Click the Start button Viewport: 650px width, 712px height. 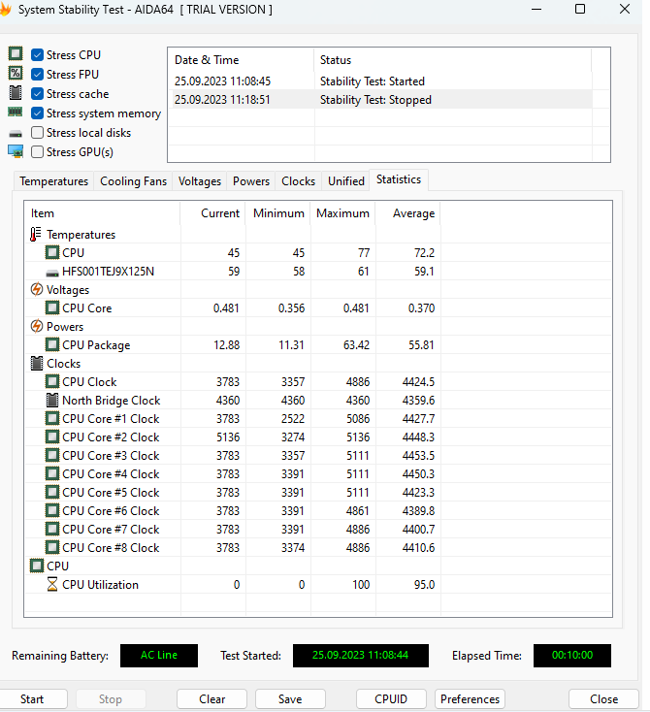point(32,698)
